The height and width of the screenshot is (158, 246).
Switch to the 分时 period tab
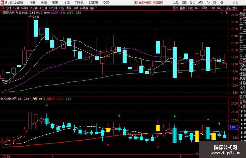(9, 8)
